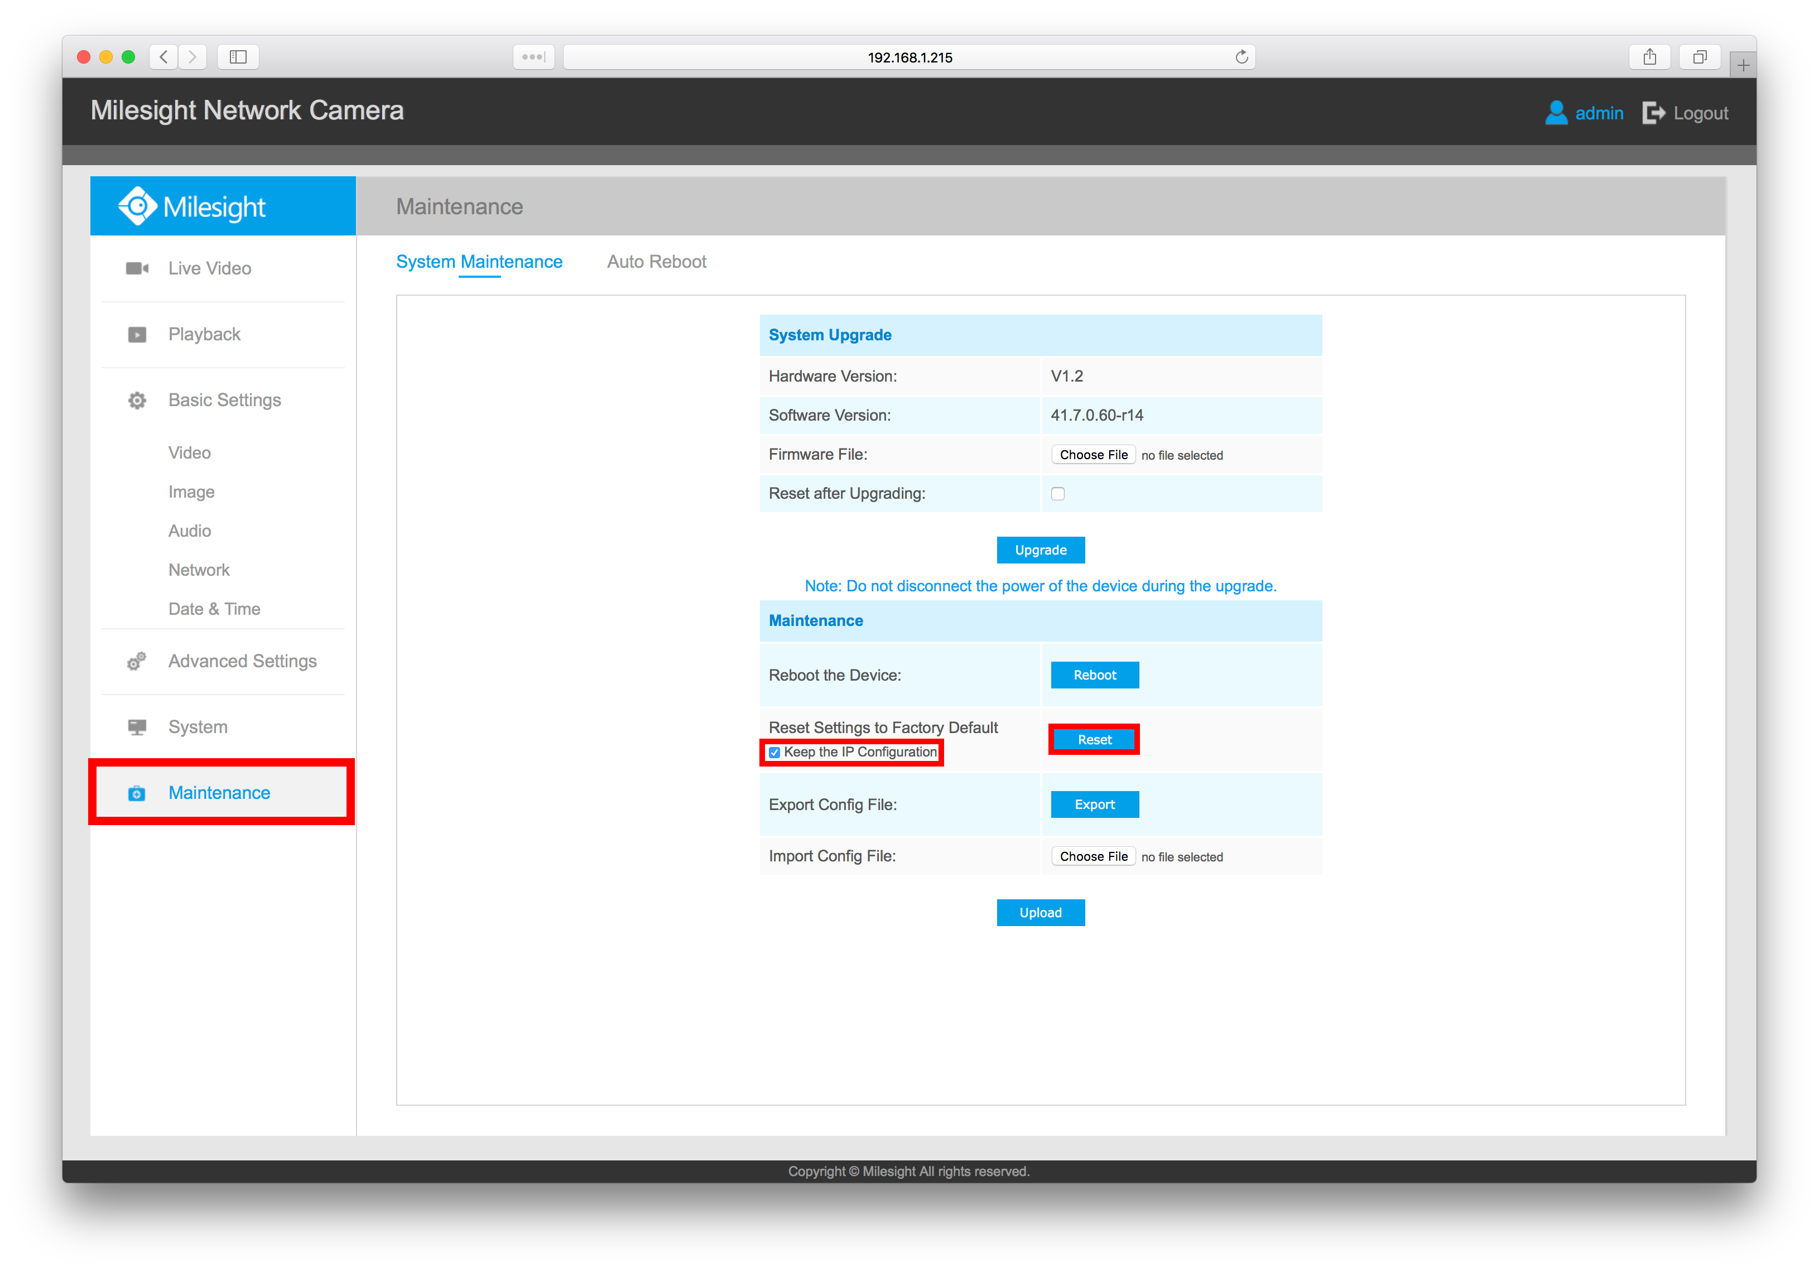Go forward with browser forward arrow
Viewport: 1819px width, 1272px height.
tap(193, 57)
